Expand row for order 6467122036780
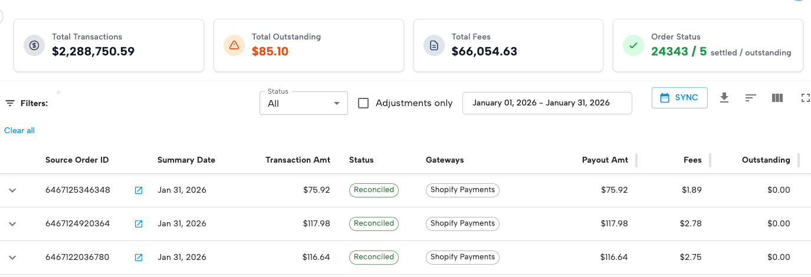This screenshot has width=811, height=277. coord(12,258)
